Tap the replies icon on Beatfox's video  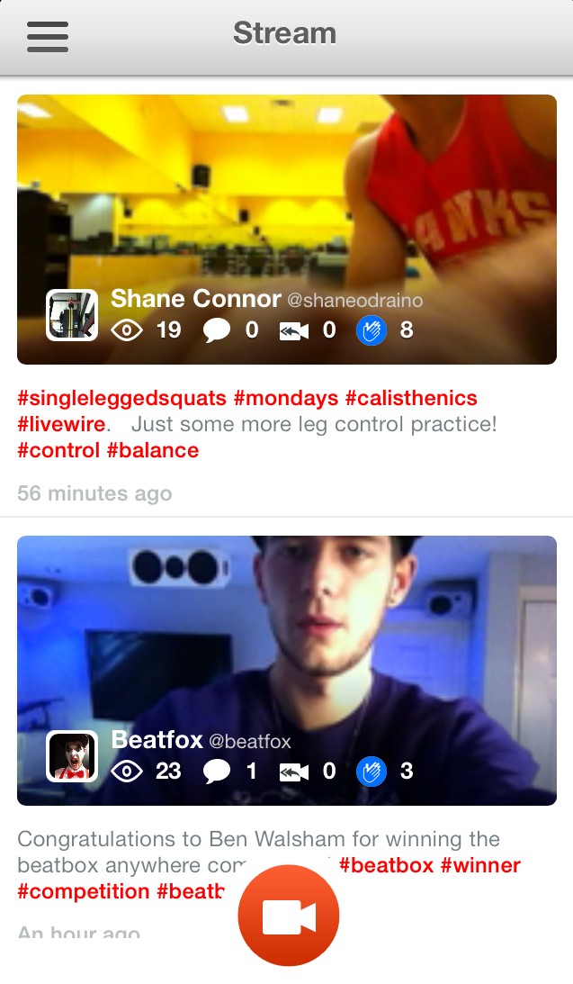coord(294,772)
